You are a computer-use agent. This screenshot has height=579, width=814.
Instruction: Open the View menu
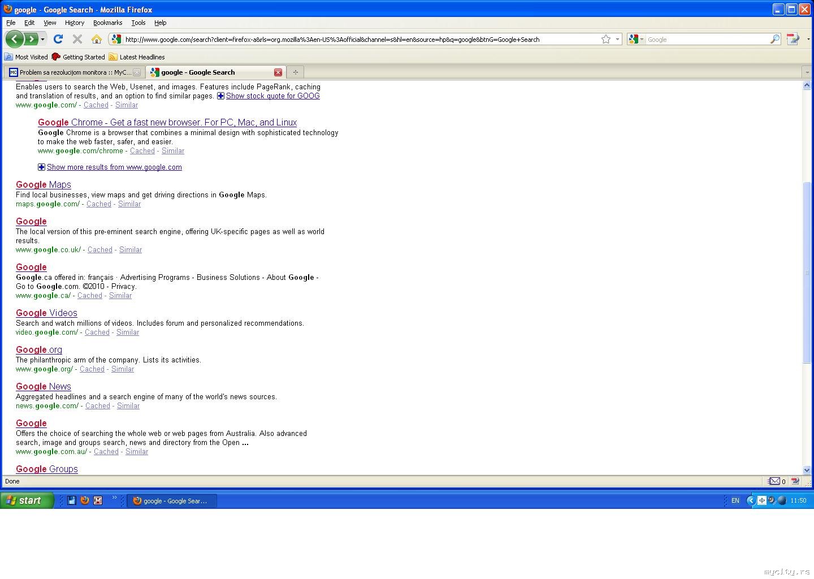click(x=50, y=23)
